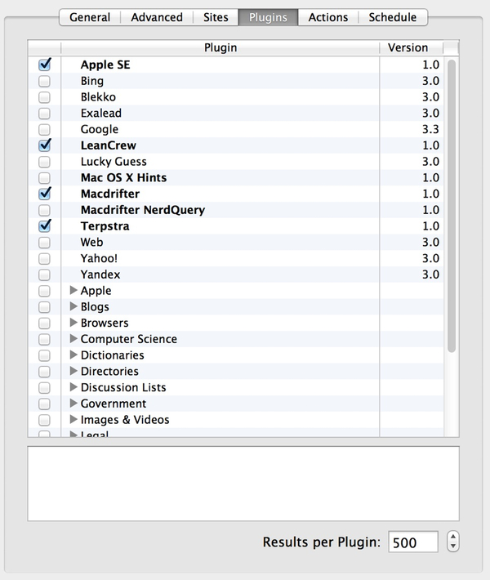Viewport: 490px width, 580px height.
Task: Select the Yandex plugin name
Action: click(x=100, y=274)
